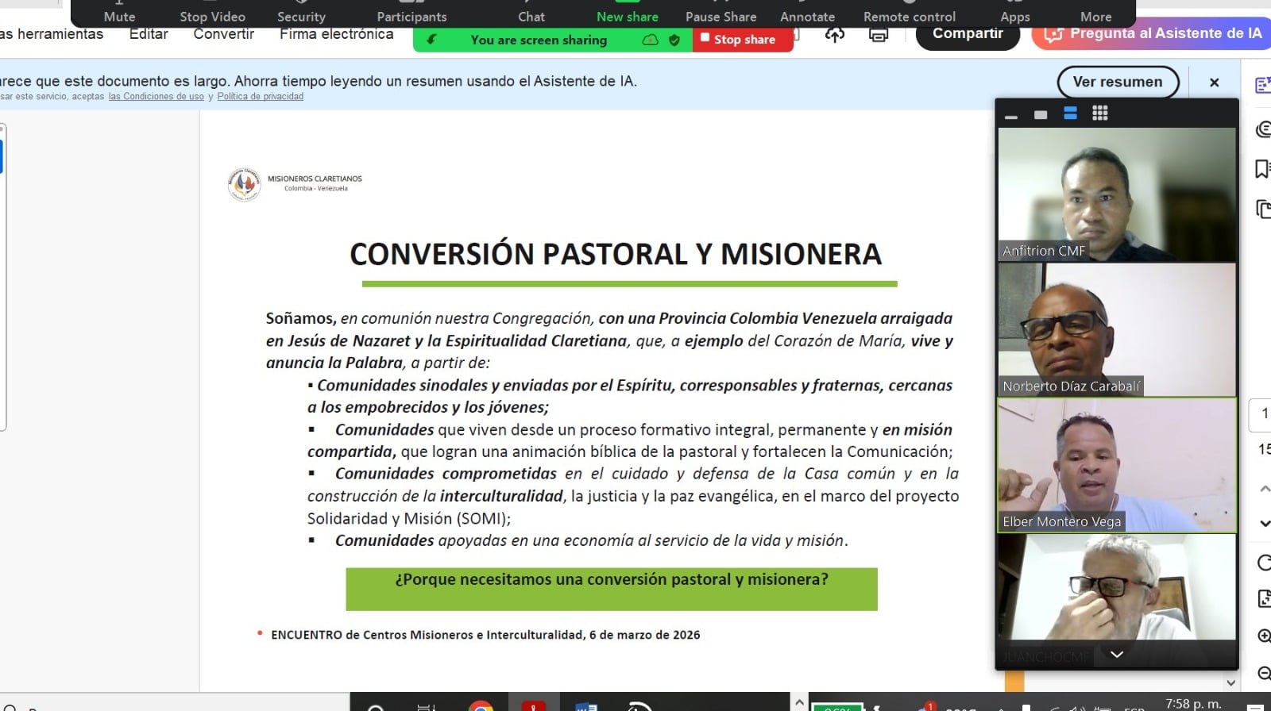Screen dimensions: 1271x711
Task: Click the printer icon in Acrobat toolbar
Action: click(x=878, y=35)
